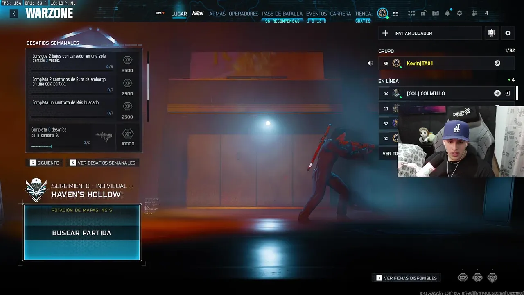Click the weapon reward icon for week 9
Image resolution: width=524 pixels, height=295 pixels.
[x=104, y=136]
